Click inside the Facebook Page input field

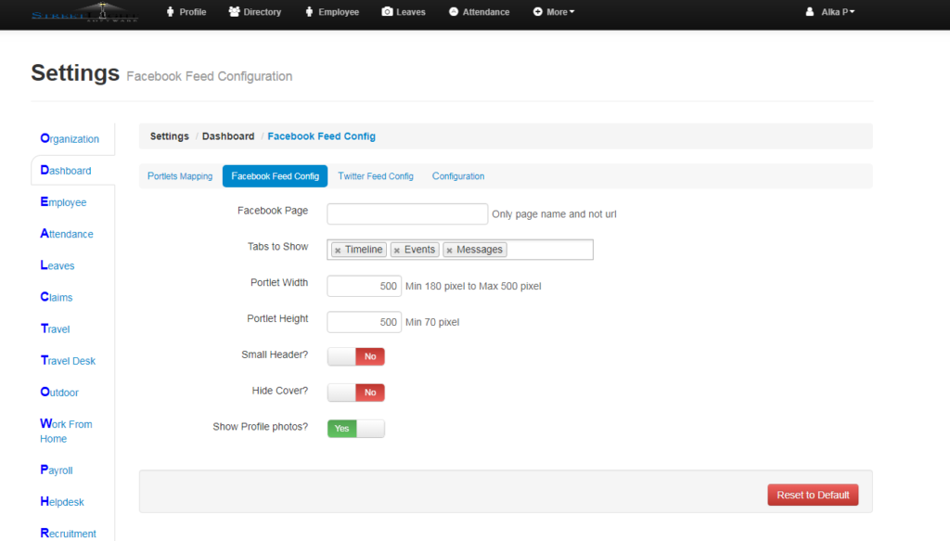pos(406,213)
